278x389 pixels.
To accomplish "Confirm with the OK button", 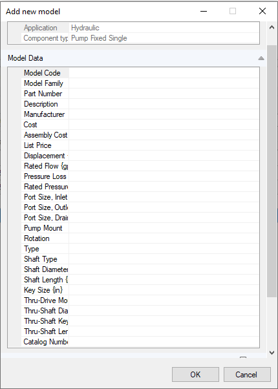I will (x=195, y=374).
